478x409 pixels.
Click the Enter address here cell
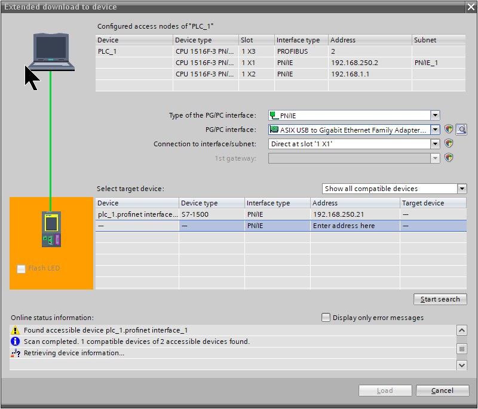pyautogui.click(x=355, y=226)
